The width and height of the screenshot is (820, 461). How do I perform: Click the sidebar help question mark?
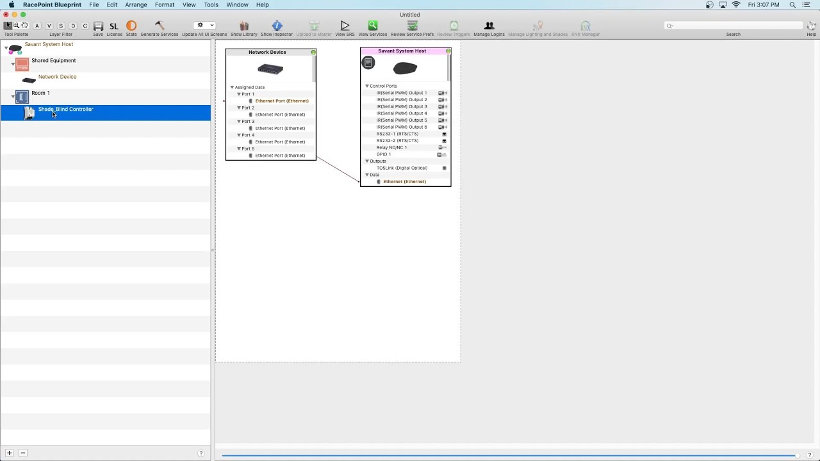click(x=201, y=453)
